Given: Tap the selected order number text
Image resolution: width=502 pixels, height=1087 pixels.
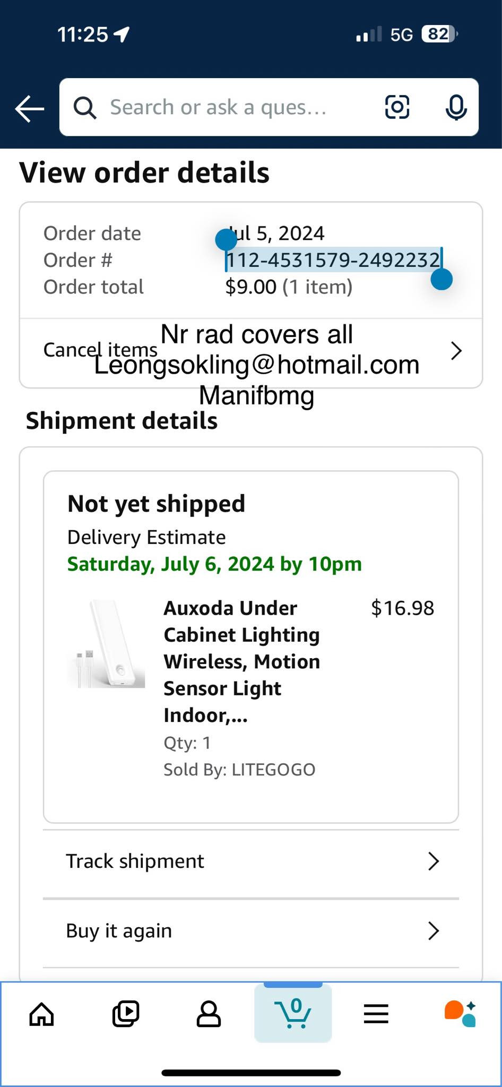Looking at the screenshot, I should 333,260.
